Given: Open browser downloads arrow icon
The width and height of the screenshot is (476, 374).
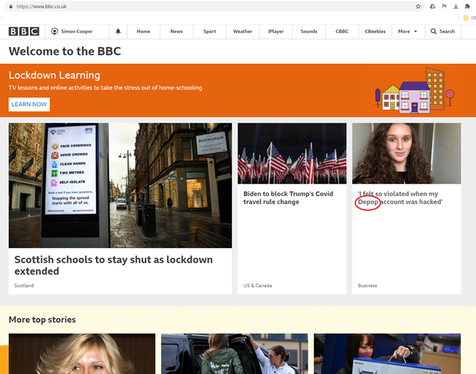Looking at the screenshot, I should [455, 7].
